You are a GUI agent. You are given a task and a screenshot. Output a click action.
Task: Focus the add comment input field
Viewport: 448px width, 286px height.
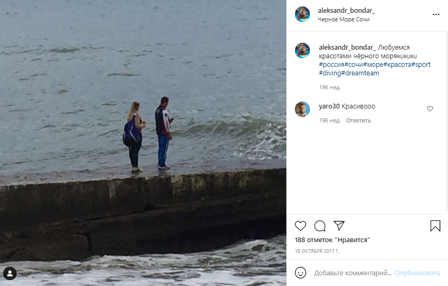352,273
